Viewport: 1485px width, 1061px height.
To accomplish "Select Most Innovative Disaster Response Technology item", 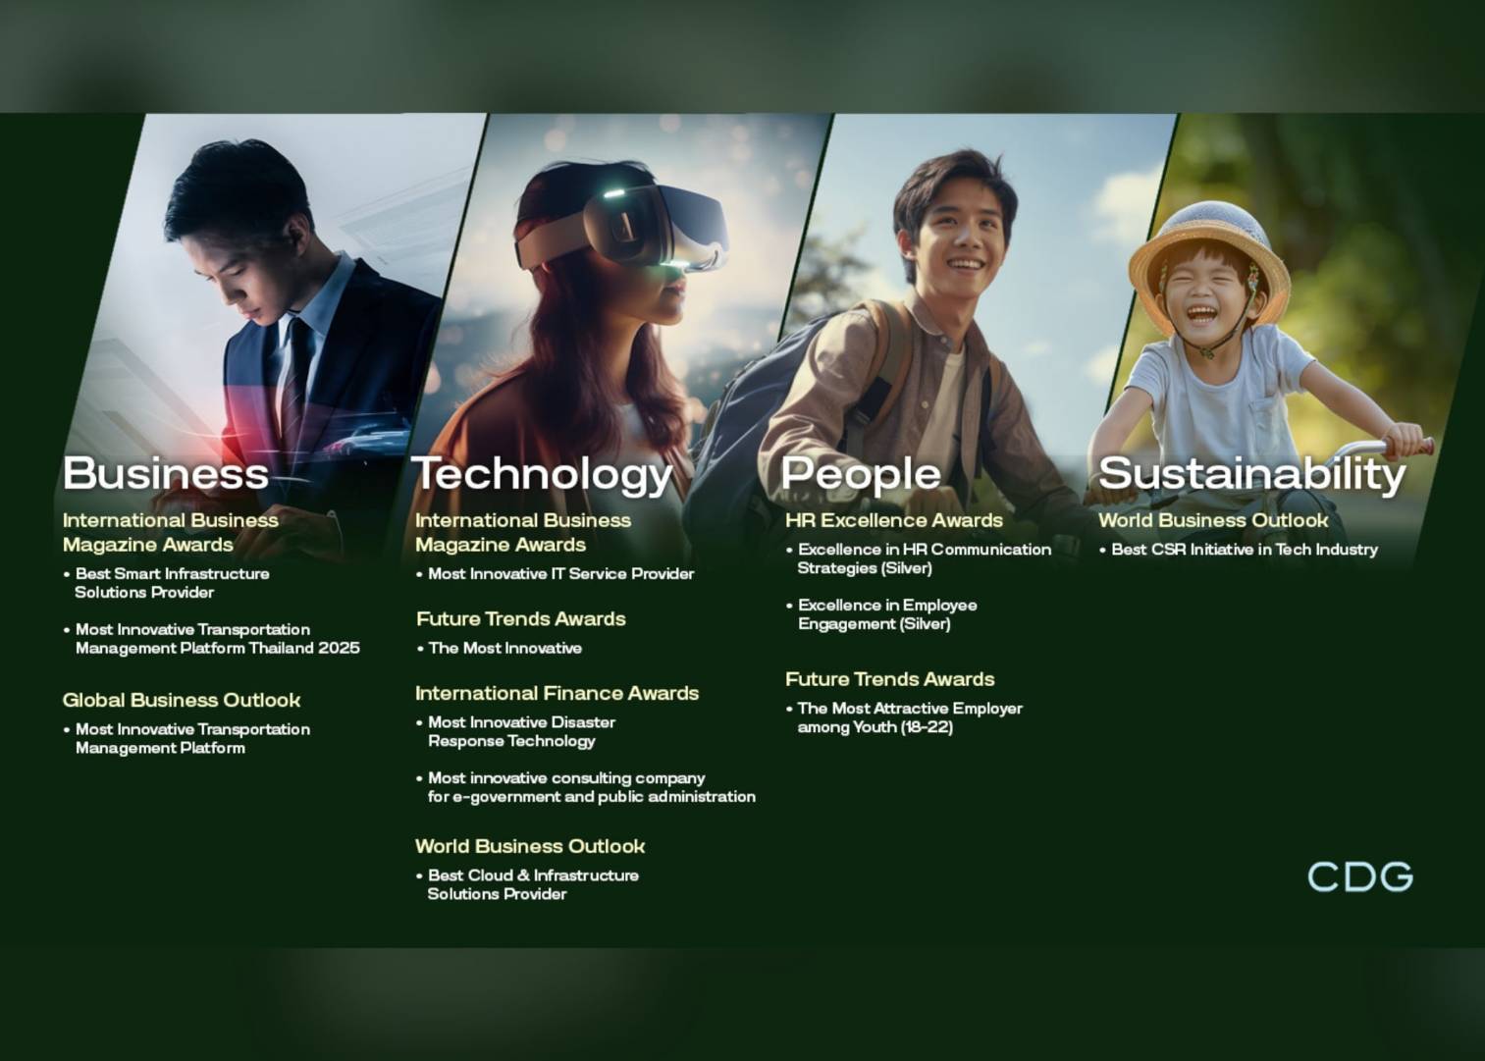I will [x=521, y=731].
